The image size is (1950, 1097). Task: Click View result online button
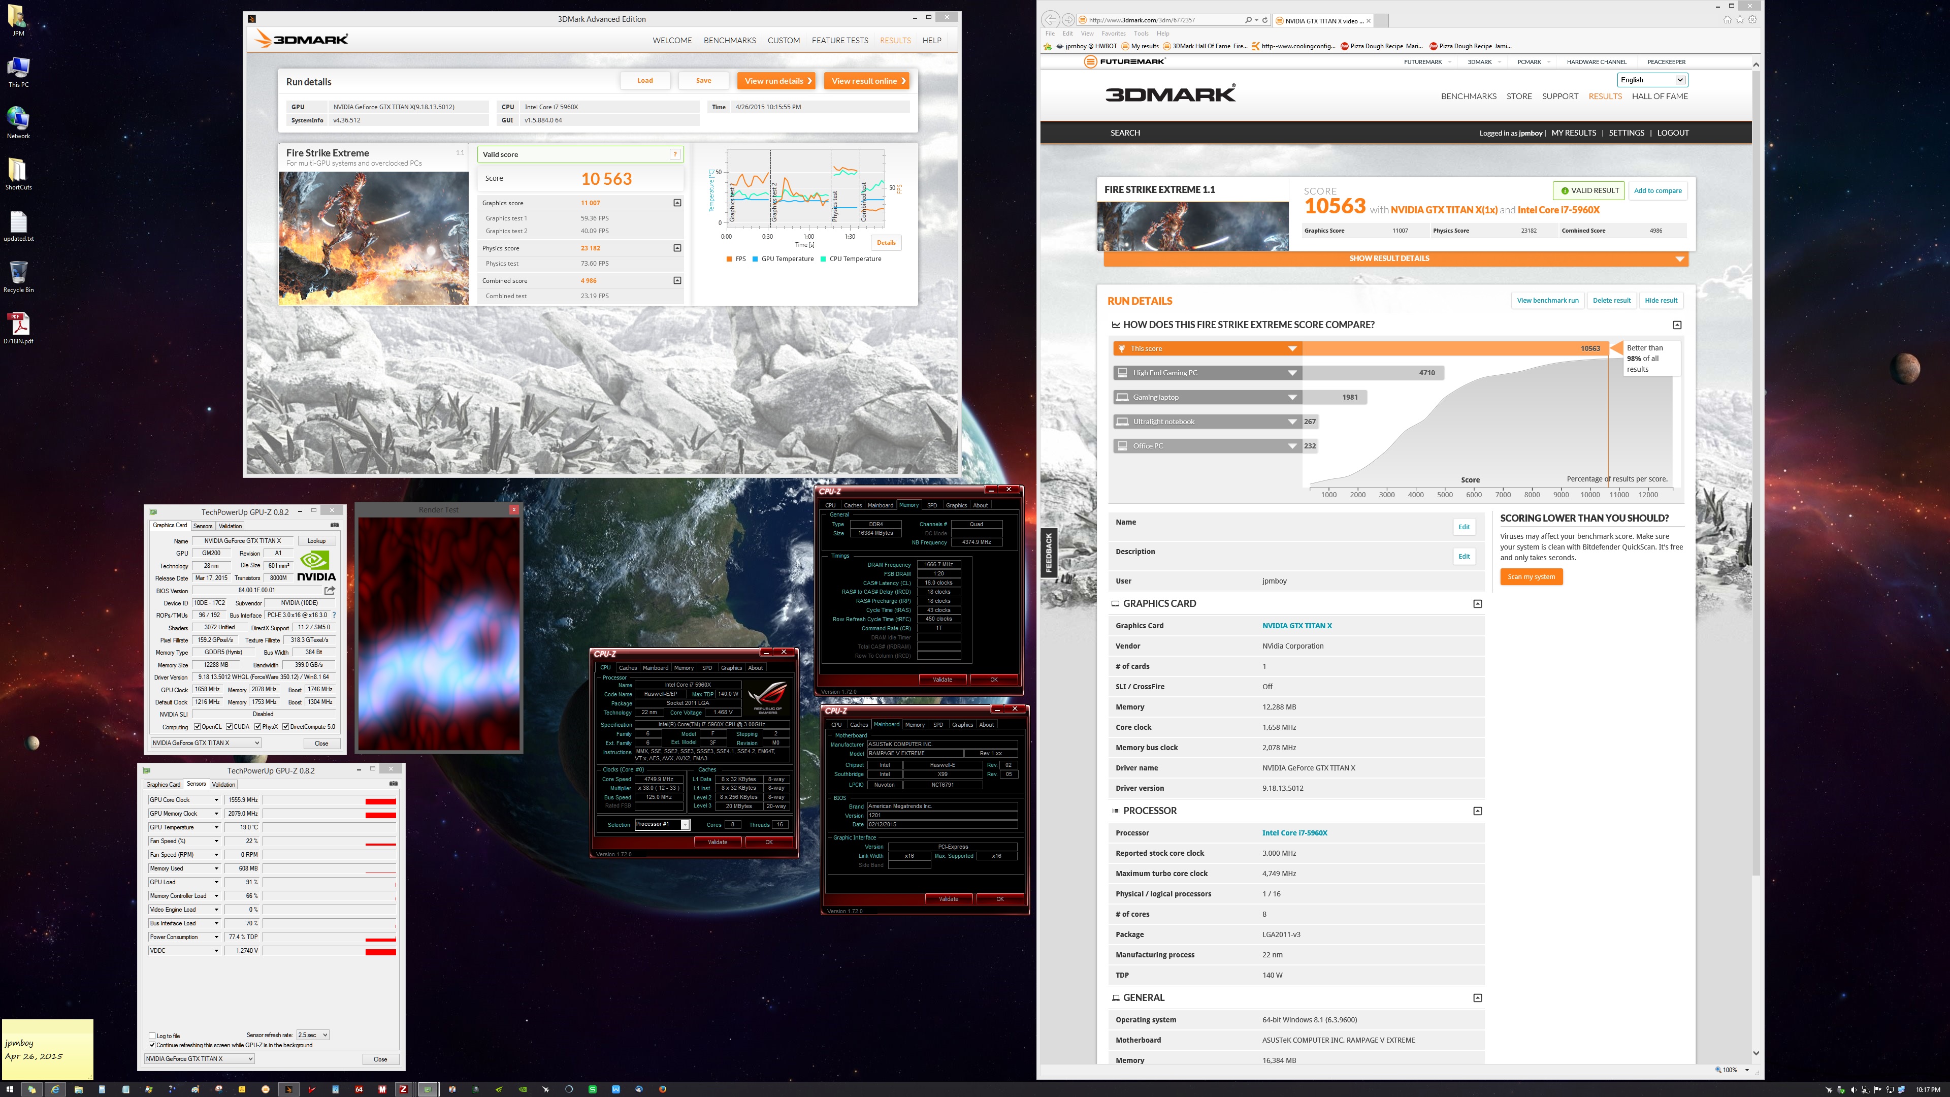(x=867, y=81)
